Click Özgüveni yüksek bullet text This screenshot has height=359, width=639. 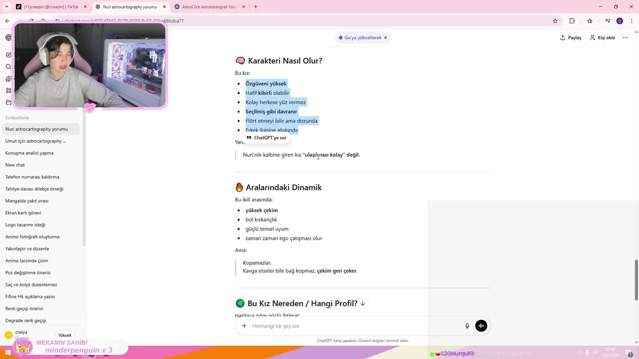[x=266, y=84]
